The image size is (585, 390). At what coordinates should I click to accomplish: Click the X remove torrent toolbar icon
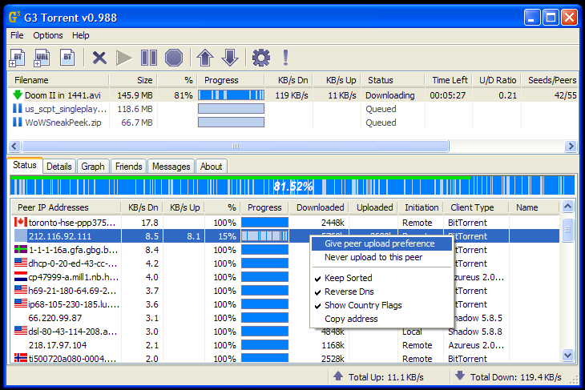(x=99, y=57)
